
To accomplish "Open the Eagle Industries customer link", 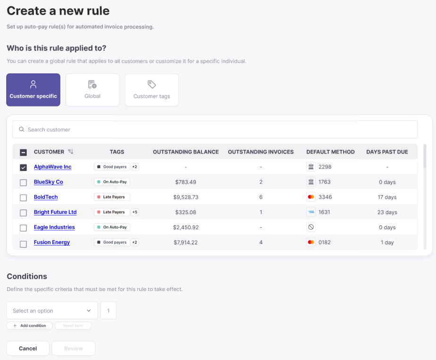I will (54, 227).
